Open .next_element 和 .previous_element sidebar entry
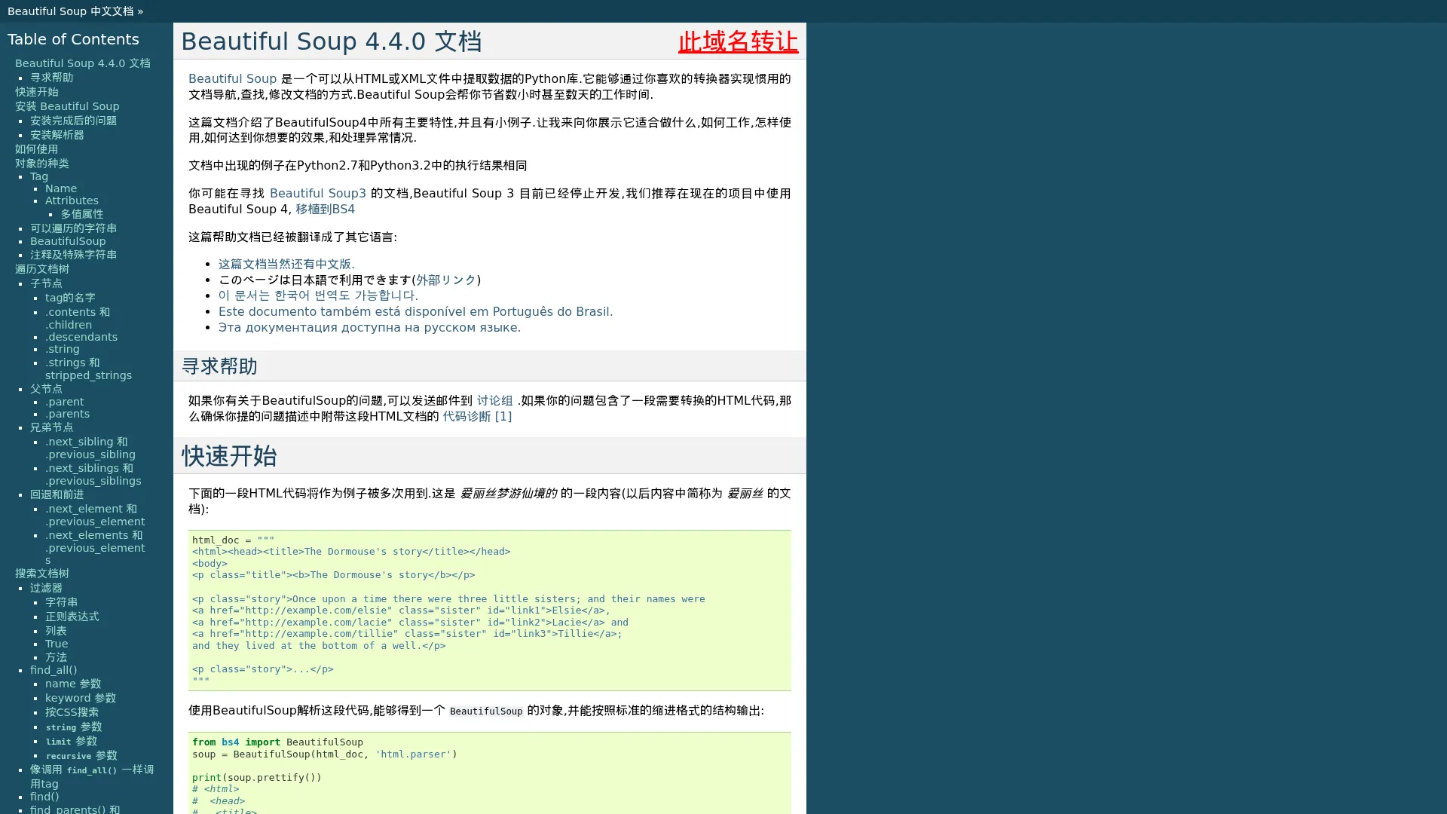The width and height of the screenshot is (1447, 814). tap(95, 515)
